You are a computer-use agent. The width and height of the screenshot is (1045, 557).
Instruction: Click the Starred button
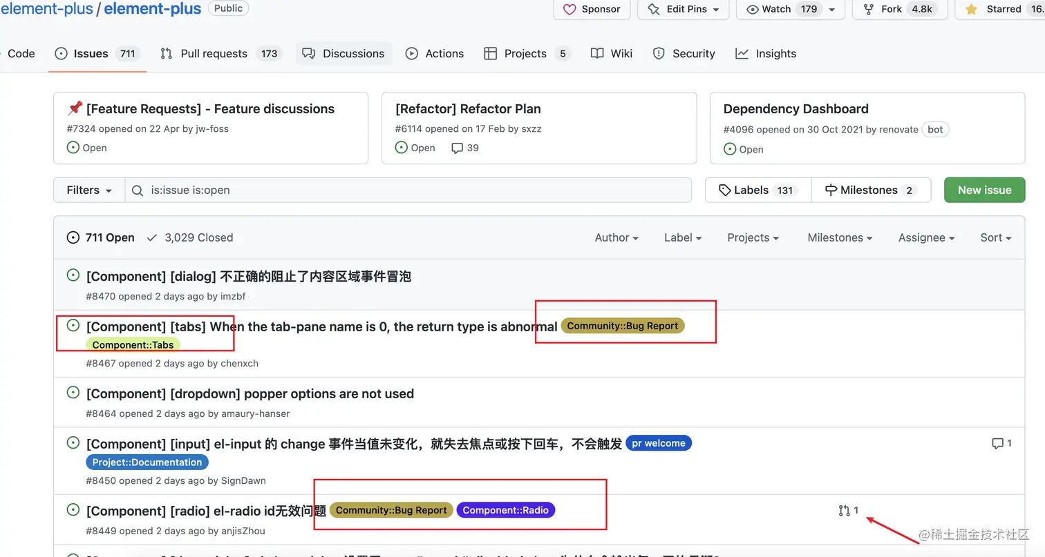(x=1000, y=9)
